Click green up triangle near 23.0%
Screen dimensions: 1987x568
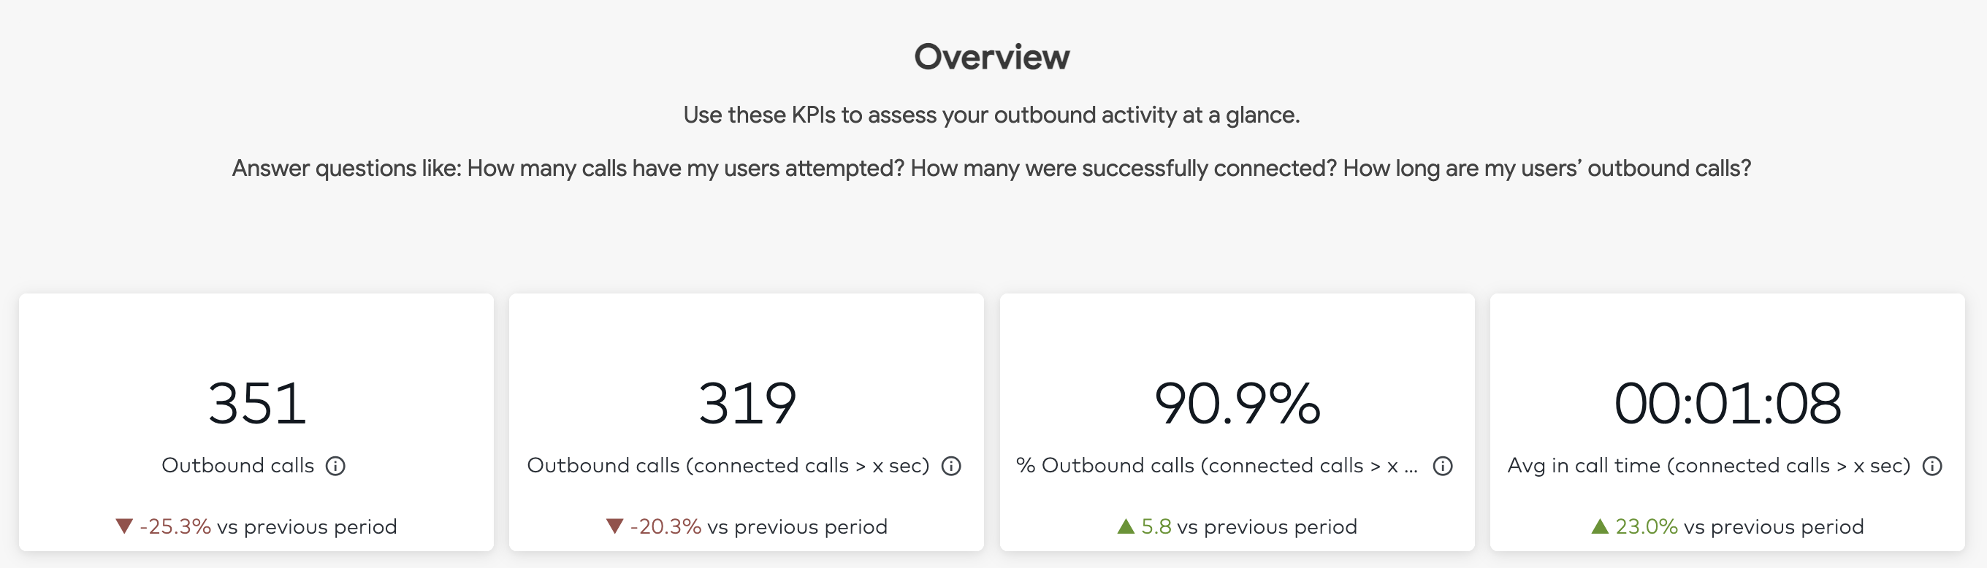tap(1600, 526)
